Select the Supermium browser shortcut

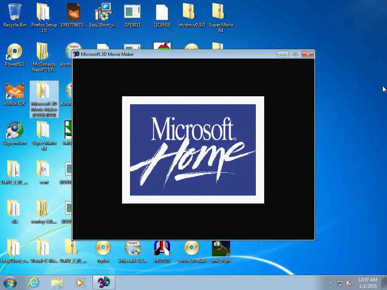(15, 133)
